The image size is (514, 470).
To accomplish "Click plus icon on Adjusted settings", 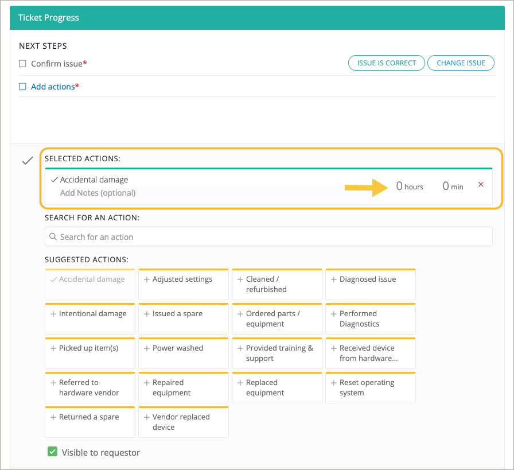I will (x=147, y=279).
